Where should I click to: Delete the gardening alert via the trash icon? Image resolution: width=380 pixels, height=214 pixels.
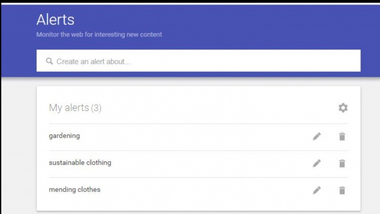pyautogui.click(x=342, y=136)
